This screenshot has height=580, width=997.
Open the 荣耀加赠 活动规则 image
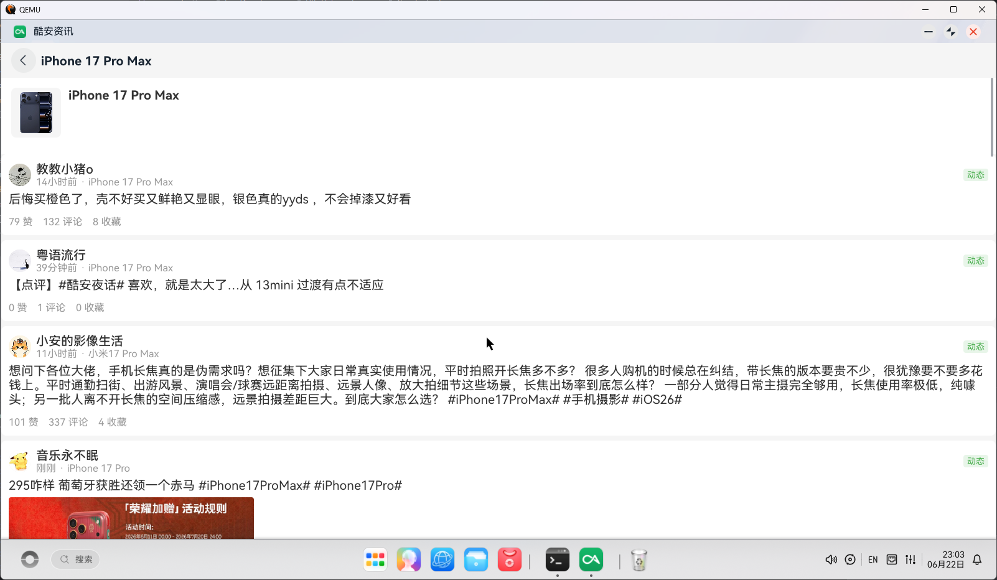click(131, 518)
